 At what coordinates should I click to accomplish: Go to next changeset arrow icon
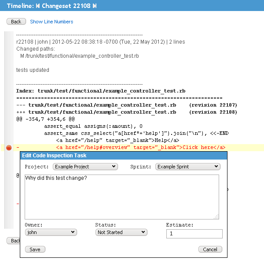[x=95, y=6]
